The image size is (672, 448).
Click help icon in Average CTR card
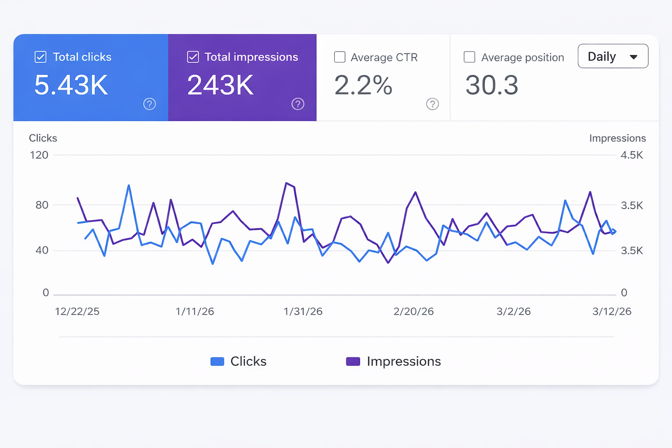coord(432,104)
